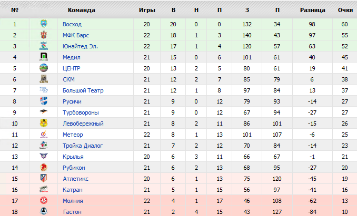Open the Восход team link
Viewport: 357px width, 216px height.
(72, 24)
